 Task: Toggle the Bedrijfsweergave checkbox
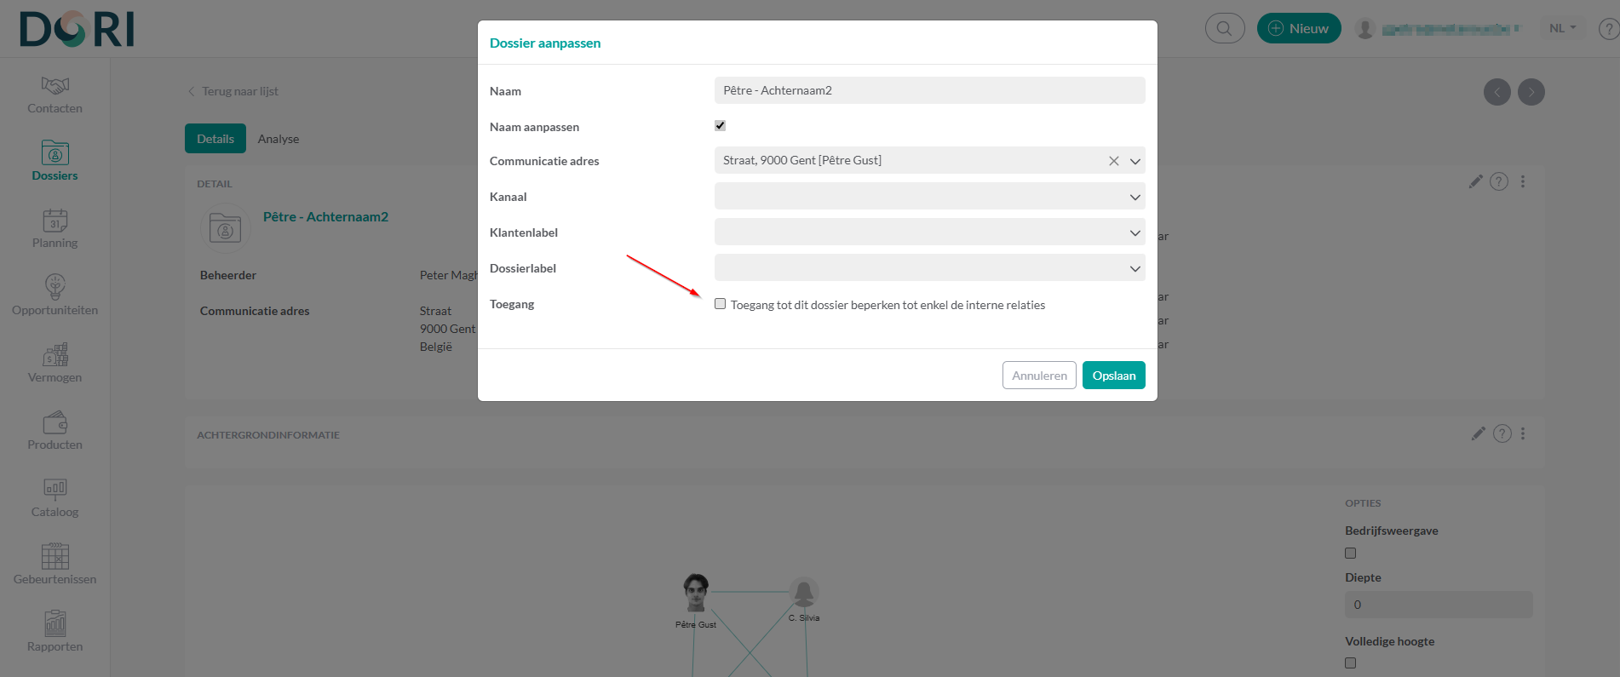pos(1351,554)
